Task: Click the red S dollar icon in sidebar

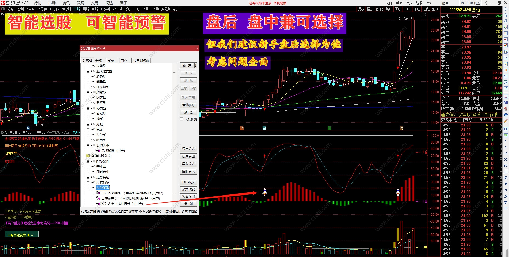Action: click(506, 109)
